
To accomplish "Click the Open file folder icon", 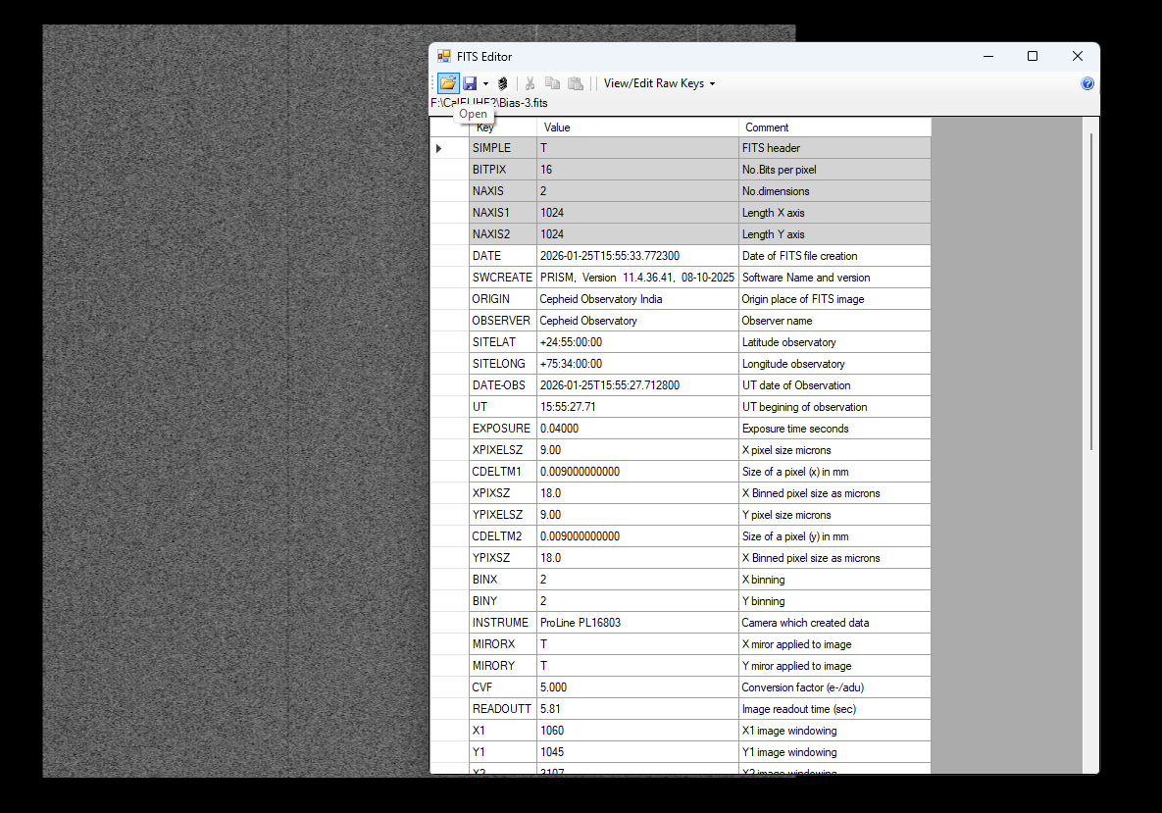I will (x=447, y=83).
